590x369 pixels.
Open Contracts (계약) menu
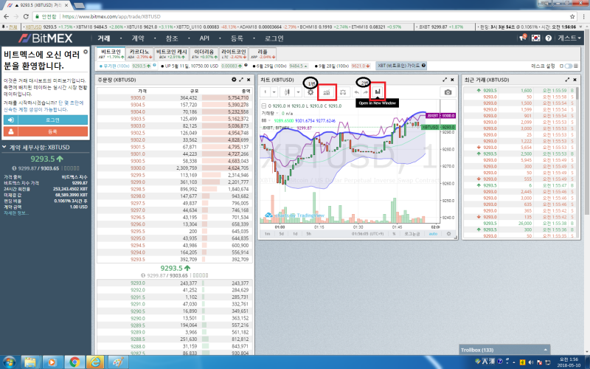coord(138,38)
